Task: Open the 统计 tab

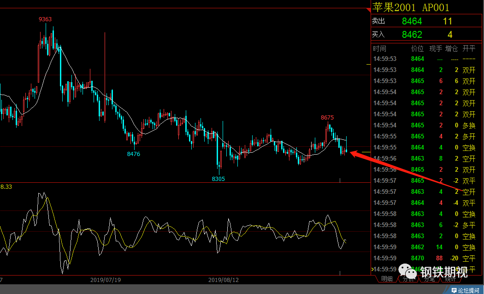Action: point(450,279)
